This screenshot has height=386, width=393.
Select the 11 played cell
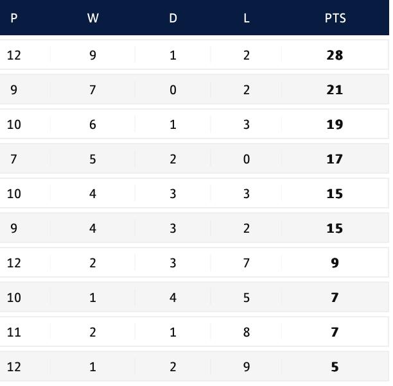coord(14,332)
